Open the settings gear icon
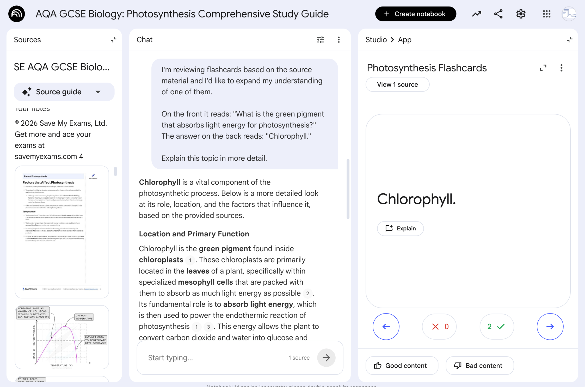 point(521,14)
